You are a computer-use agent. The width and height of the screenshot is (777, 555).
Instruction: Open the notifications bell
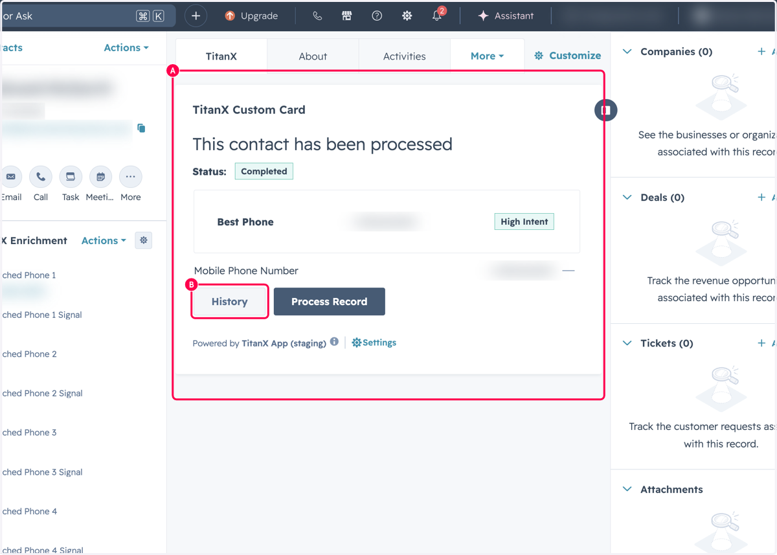pos(438,16)
